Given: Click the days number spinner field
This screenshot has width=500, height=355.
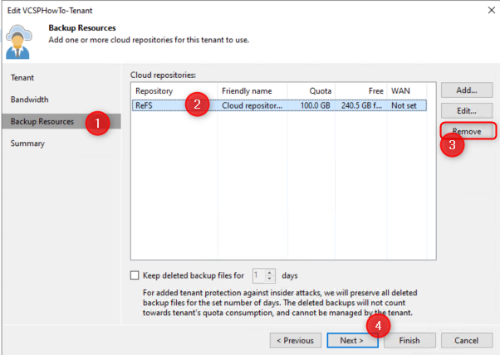Looking at the screenshot, I should point(258,275).
